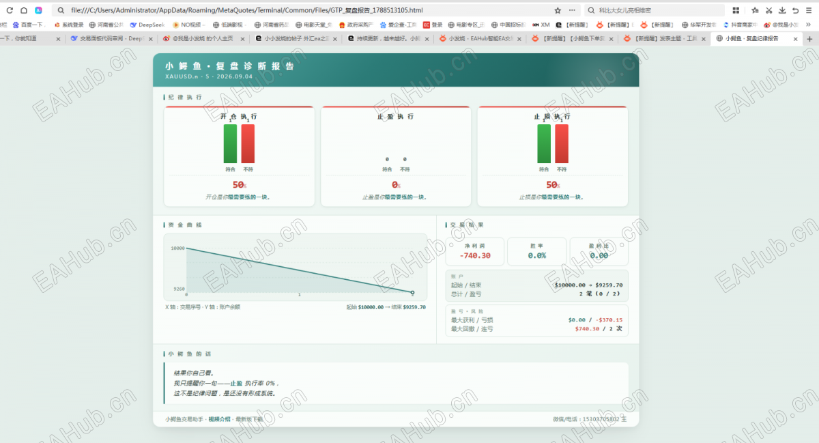Switch to the 【新提醒】小鳄鱼下单 tab
Viewport: 819px width, 443px height.
coord(571,39)
